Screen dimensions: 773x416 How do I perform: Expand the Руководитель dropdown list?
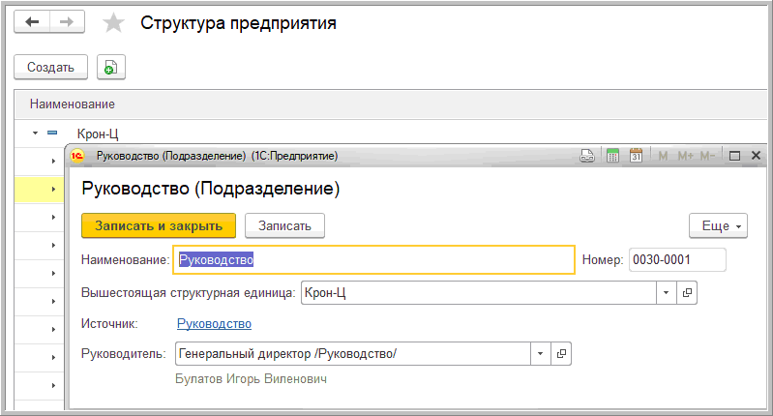coord(540,354)
